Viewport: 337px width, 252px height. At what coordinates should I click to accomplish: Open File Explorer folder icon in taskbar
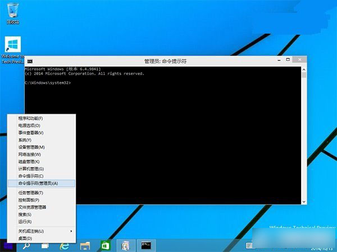[85, 245]
